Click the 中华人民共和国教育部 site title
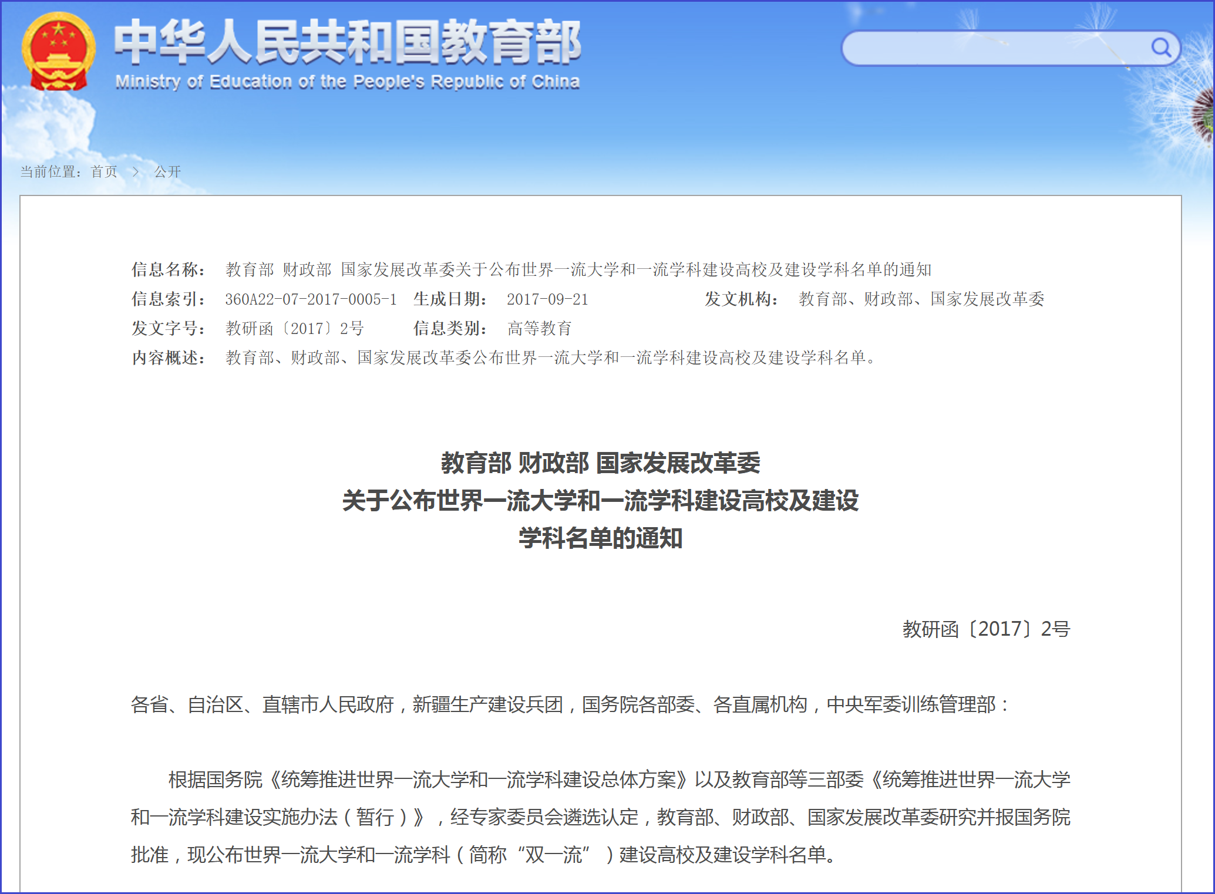 [347, 42]
